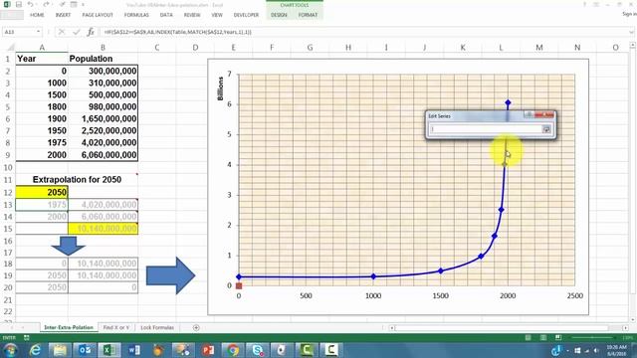Open the quick access toolbar customize dropdown
Image resolution: width=637 pixels, height=358 pixels.
(83, 4)
